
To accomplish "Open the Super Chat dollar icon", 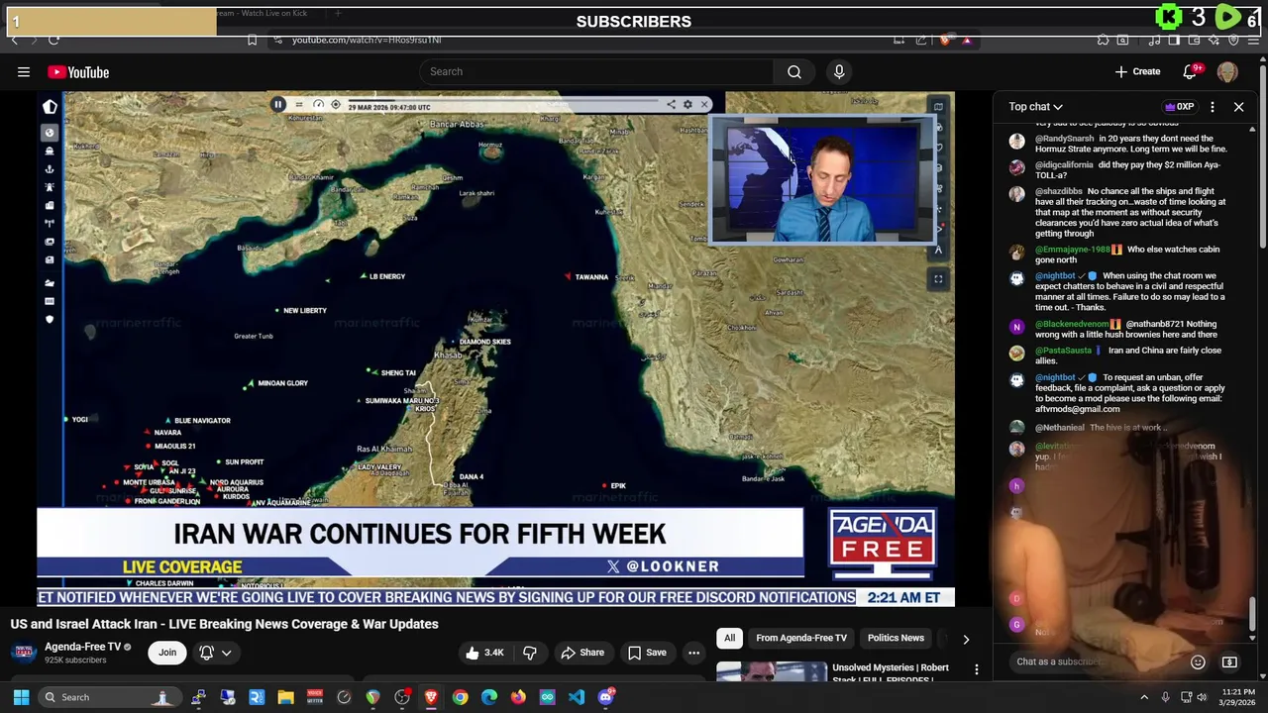I will point(1229,662).
